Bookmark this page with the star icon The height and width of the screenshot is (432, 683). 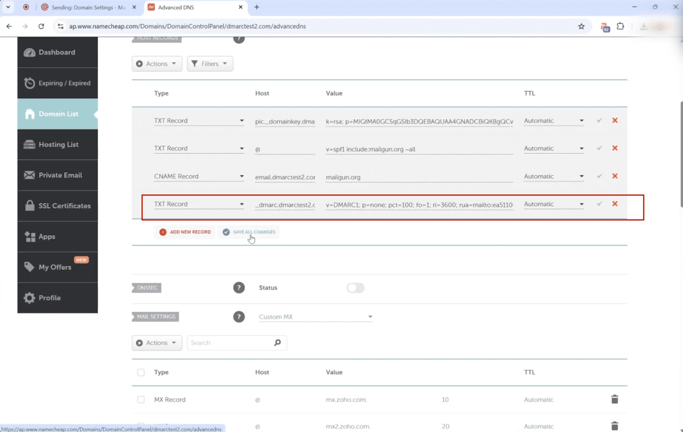(x=581, y=26)
